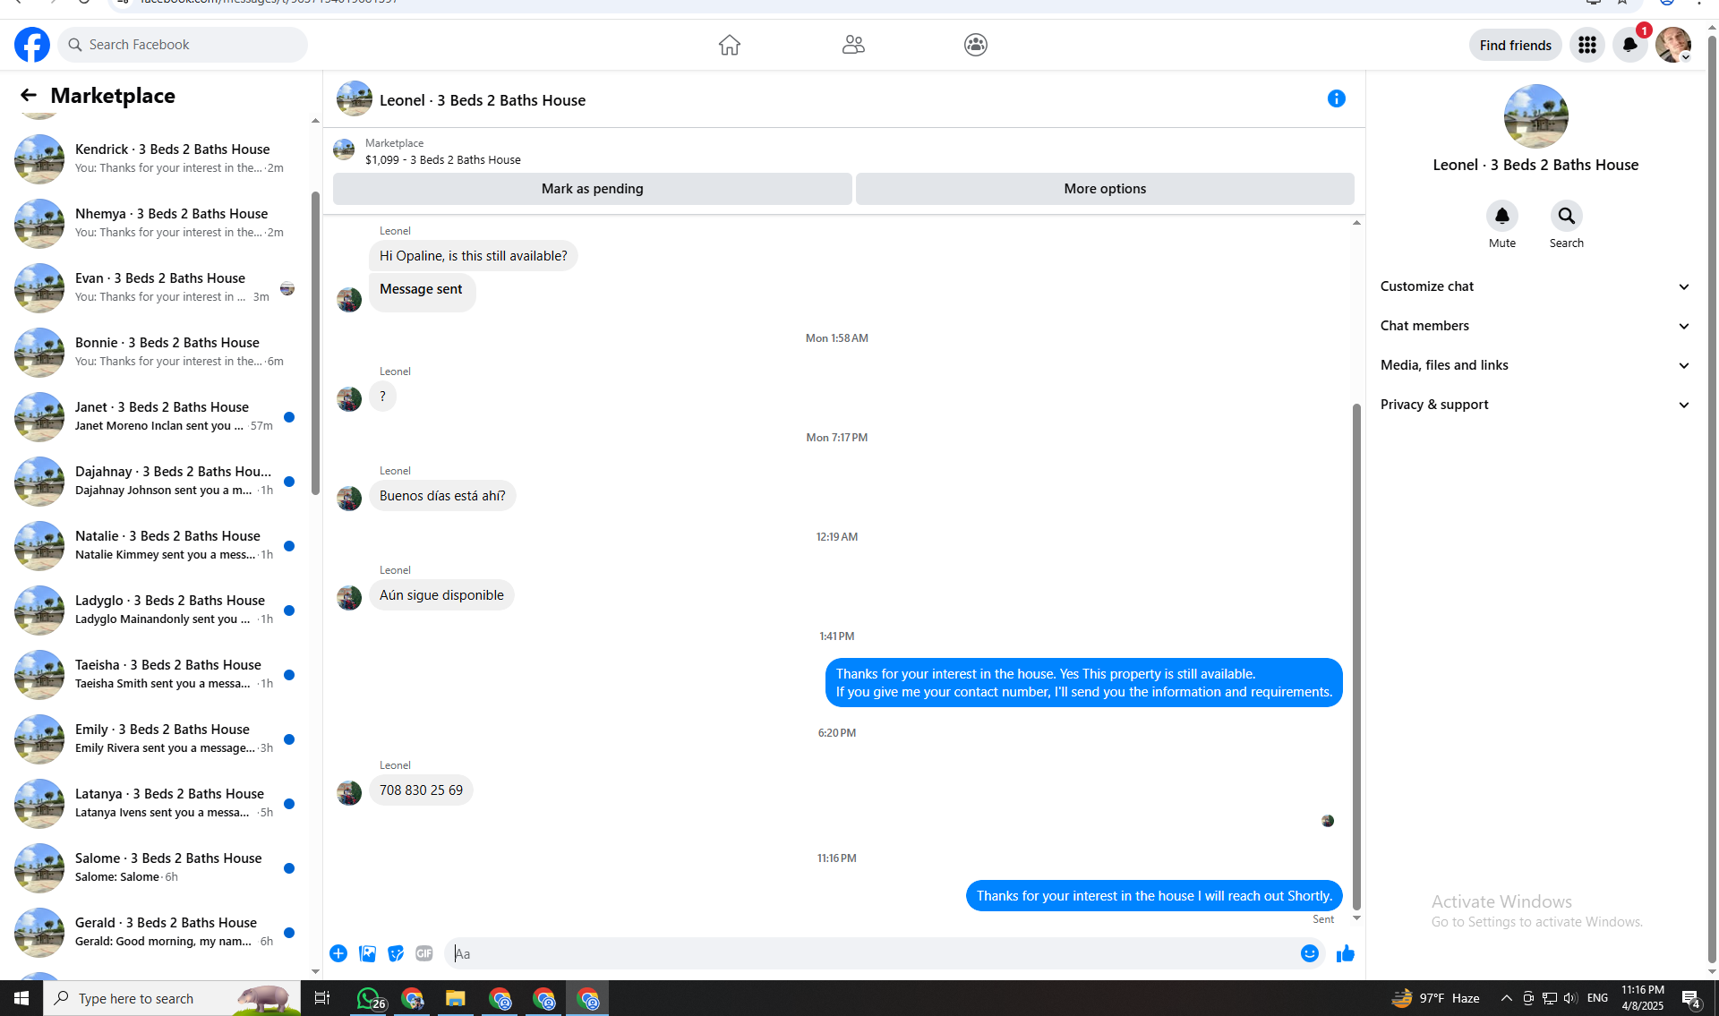The height and width of the screenshot is (1016, 1719).
Task: Open the notifications bell icon
Action: pyautogui.click(x=1629, y=45)
